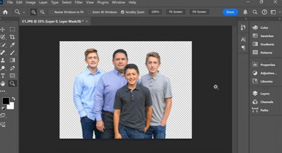Select the Horizontal Type tool
This screenshot has width=282, height=153.
[3, 76]
